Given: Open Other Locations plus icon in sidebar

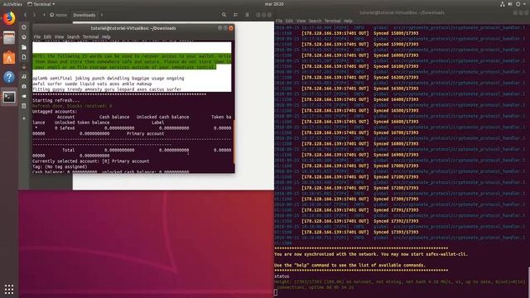Looking at the screenshot, I should click(x=24, y=118).
